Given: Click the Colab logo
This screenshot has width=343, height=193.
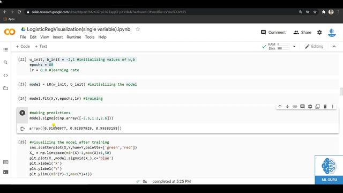Looking at the screenshot, I should coord(10,32).
